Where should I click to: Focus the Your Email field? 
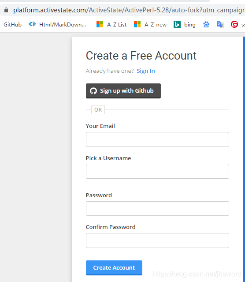tap(157, 139)
